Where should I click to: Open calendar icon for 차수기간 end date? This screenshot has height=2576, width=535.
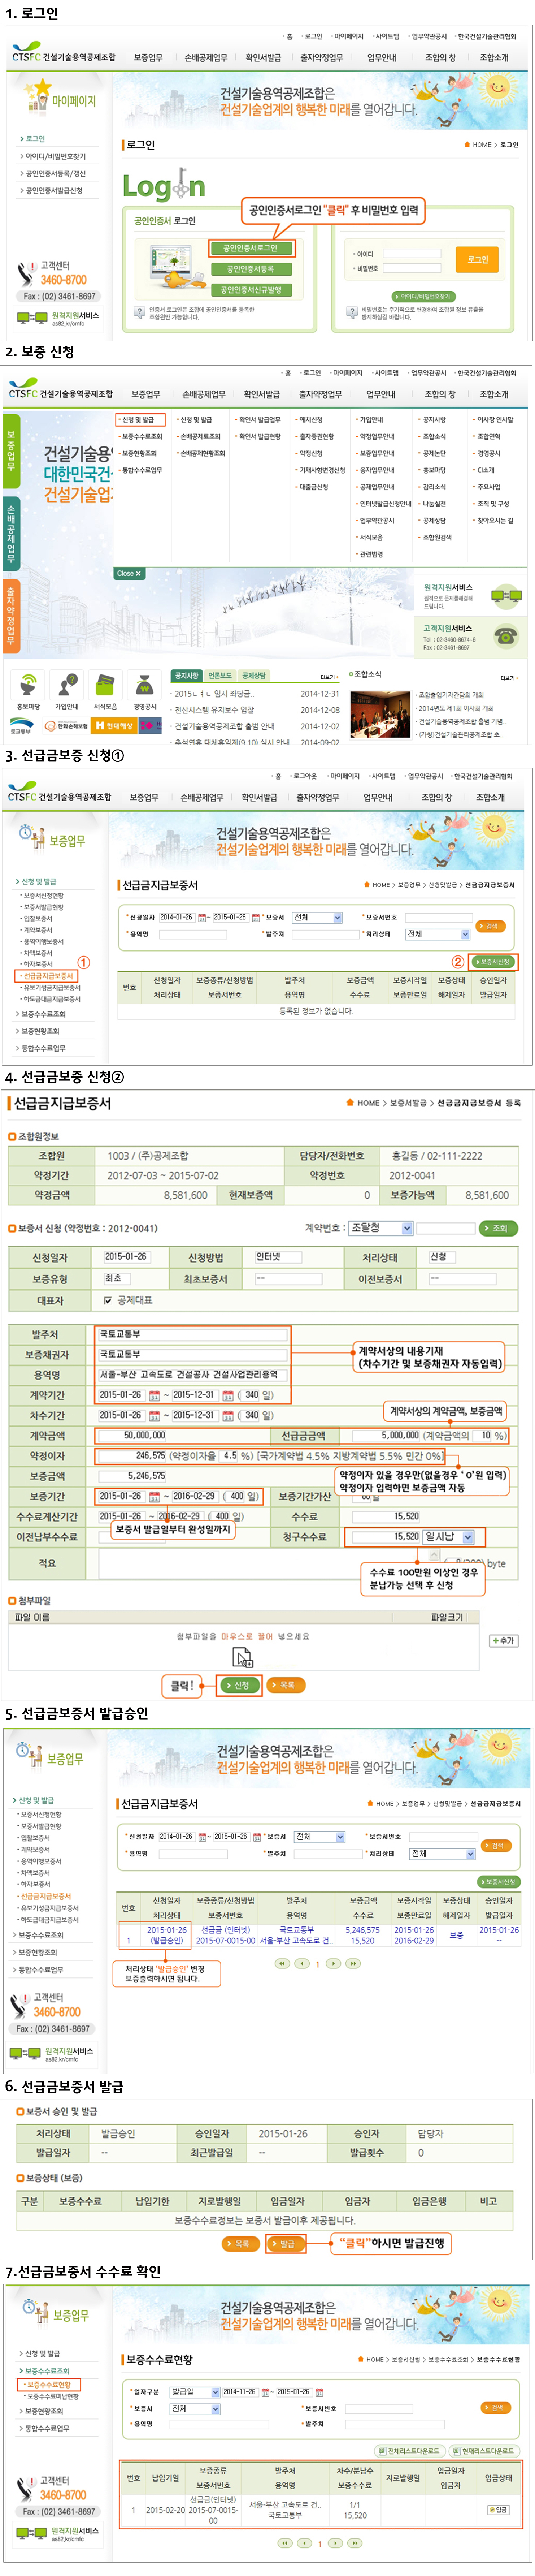pyautogui.click(x=228, y=1415)
